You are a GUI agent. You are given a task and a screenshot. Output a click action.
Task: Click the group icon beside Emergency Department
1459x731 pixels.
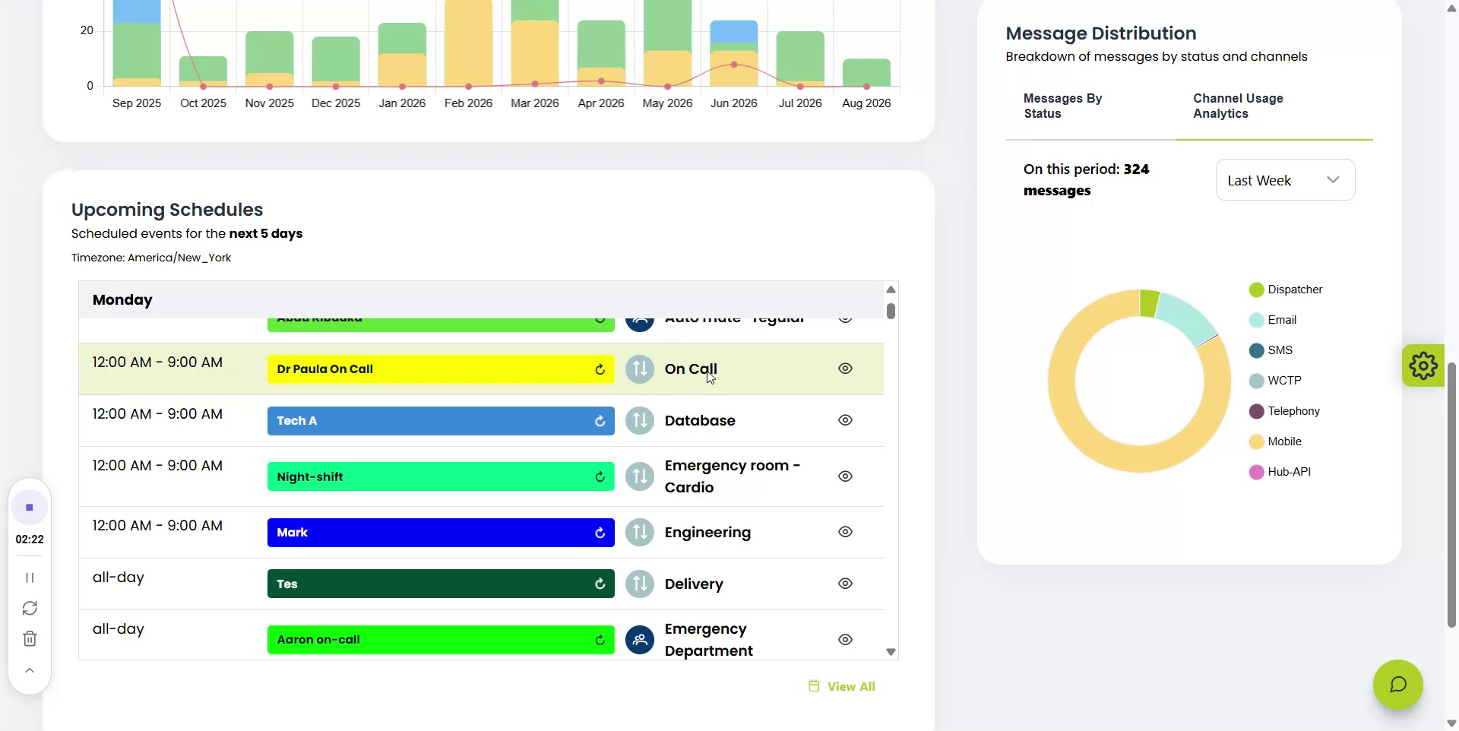(x=640, y=640)
